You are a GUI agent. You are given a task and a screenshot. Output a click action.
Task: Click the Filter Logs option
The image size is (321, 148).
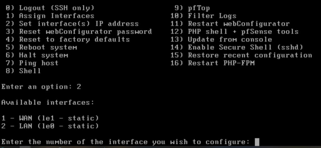pyautogui.click(x=203, y=16)
